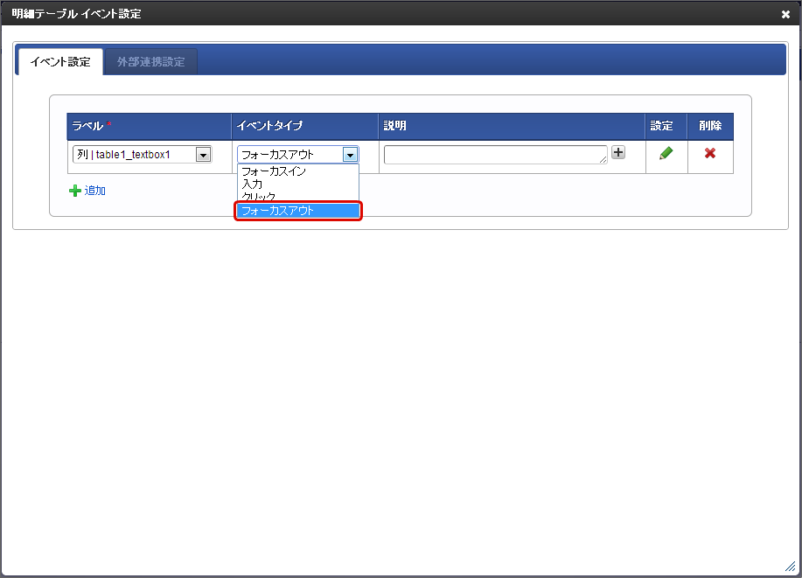This screenshot has height=578, width=802.
Task: Select highlighted フォーカスアウト option
Action: [298, 211]
